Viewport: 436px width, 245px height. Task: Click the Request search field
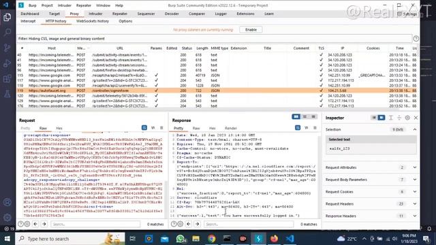coord(95,224)
